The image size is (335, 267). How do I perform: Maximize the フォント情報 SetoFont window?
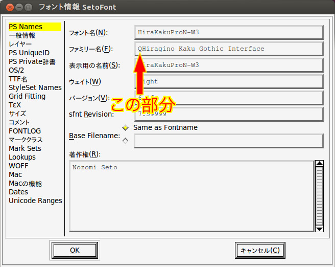(x=28, y=8)
